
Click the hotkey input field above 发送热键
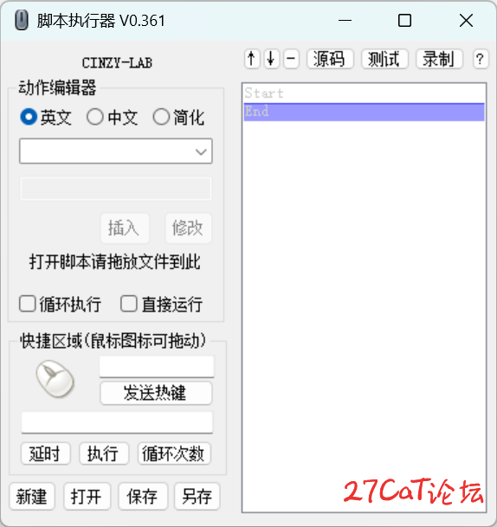tap(157, 366)
